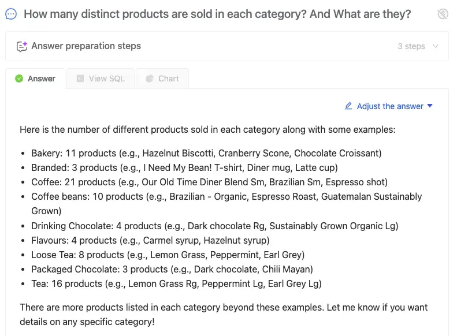Expand the Answer preparation steps chevron
Viewport: 457px width, 336px height.
tap(436, 46)
